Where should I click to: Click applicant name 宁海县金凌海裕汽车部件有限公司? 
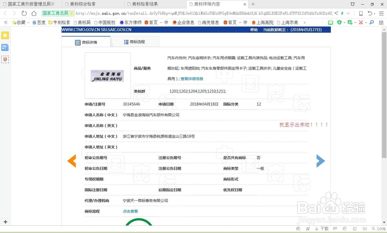[x=151, y=115]
